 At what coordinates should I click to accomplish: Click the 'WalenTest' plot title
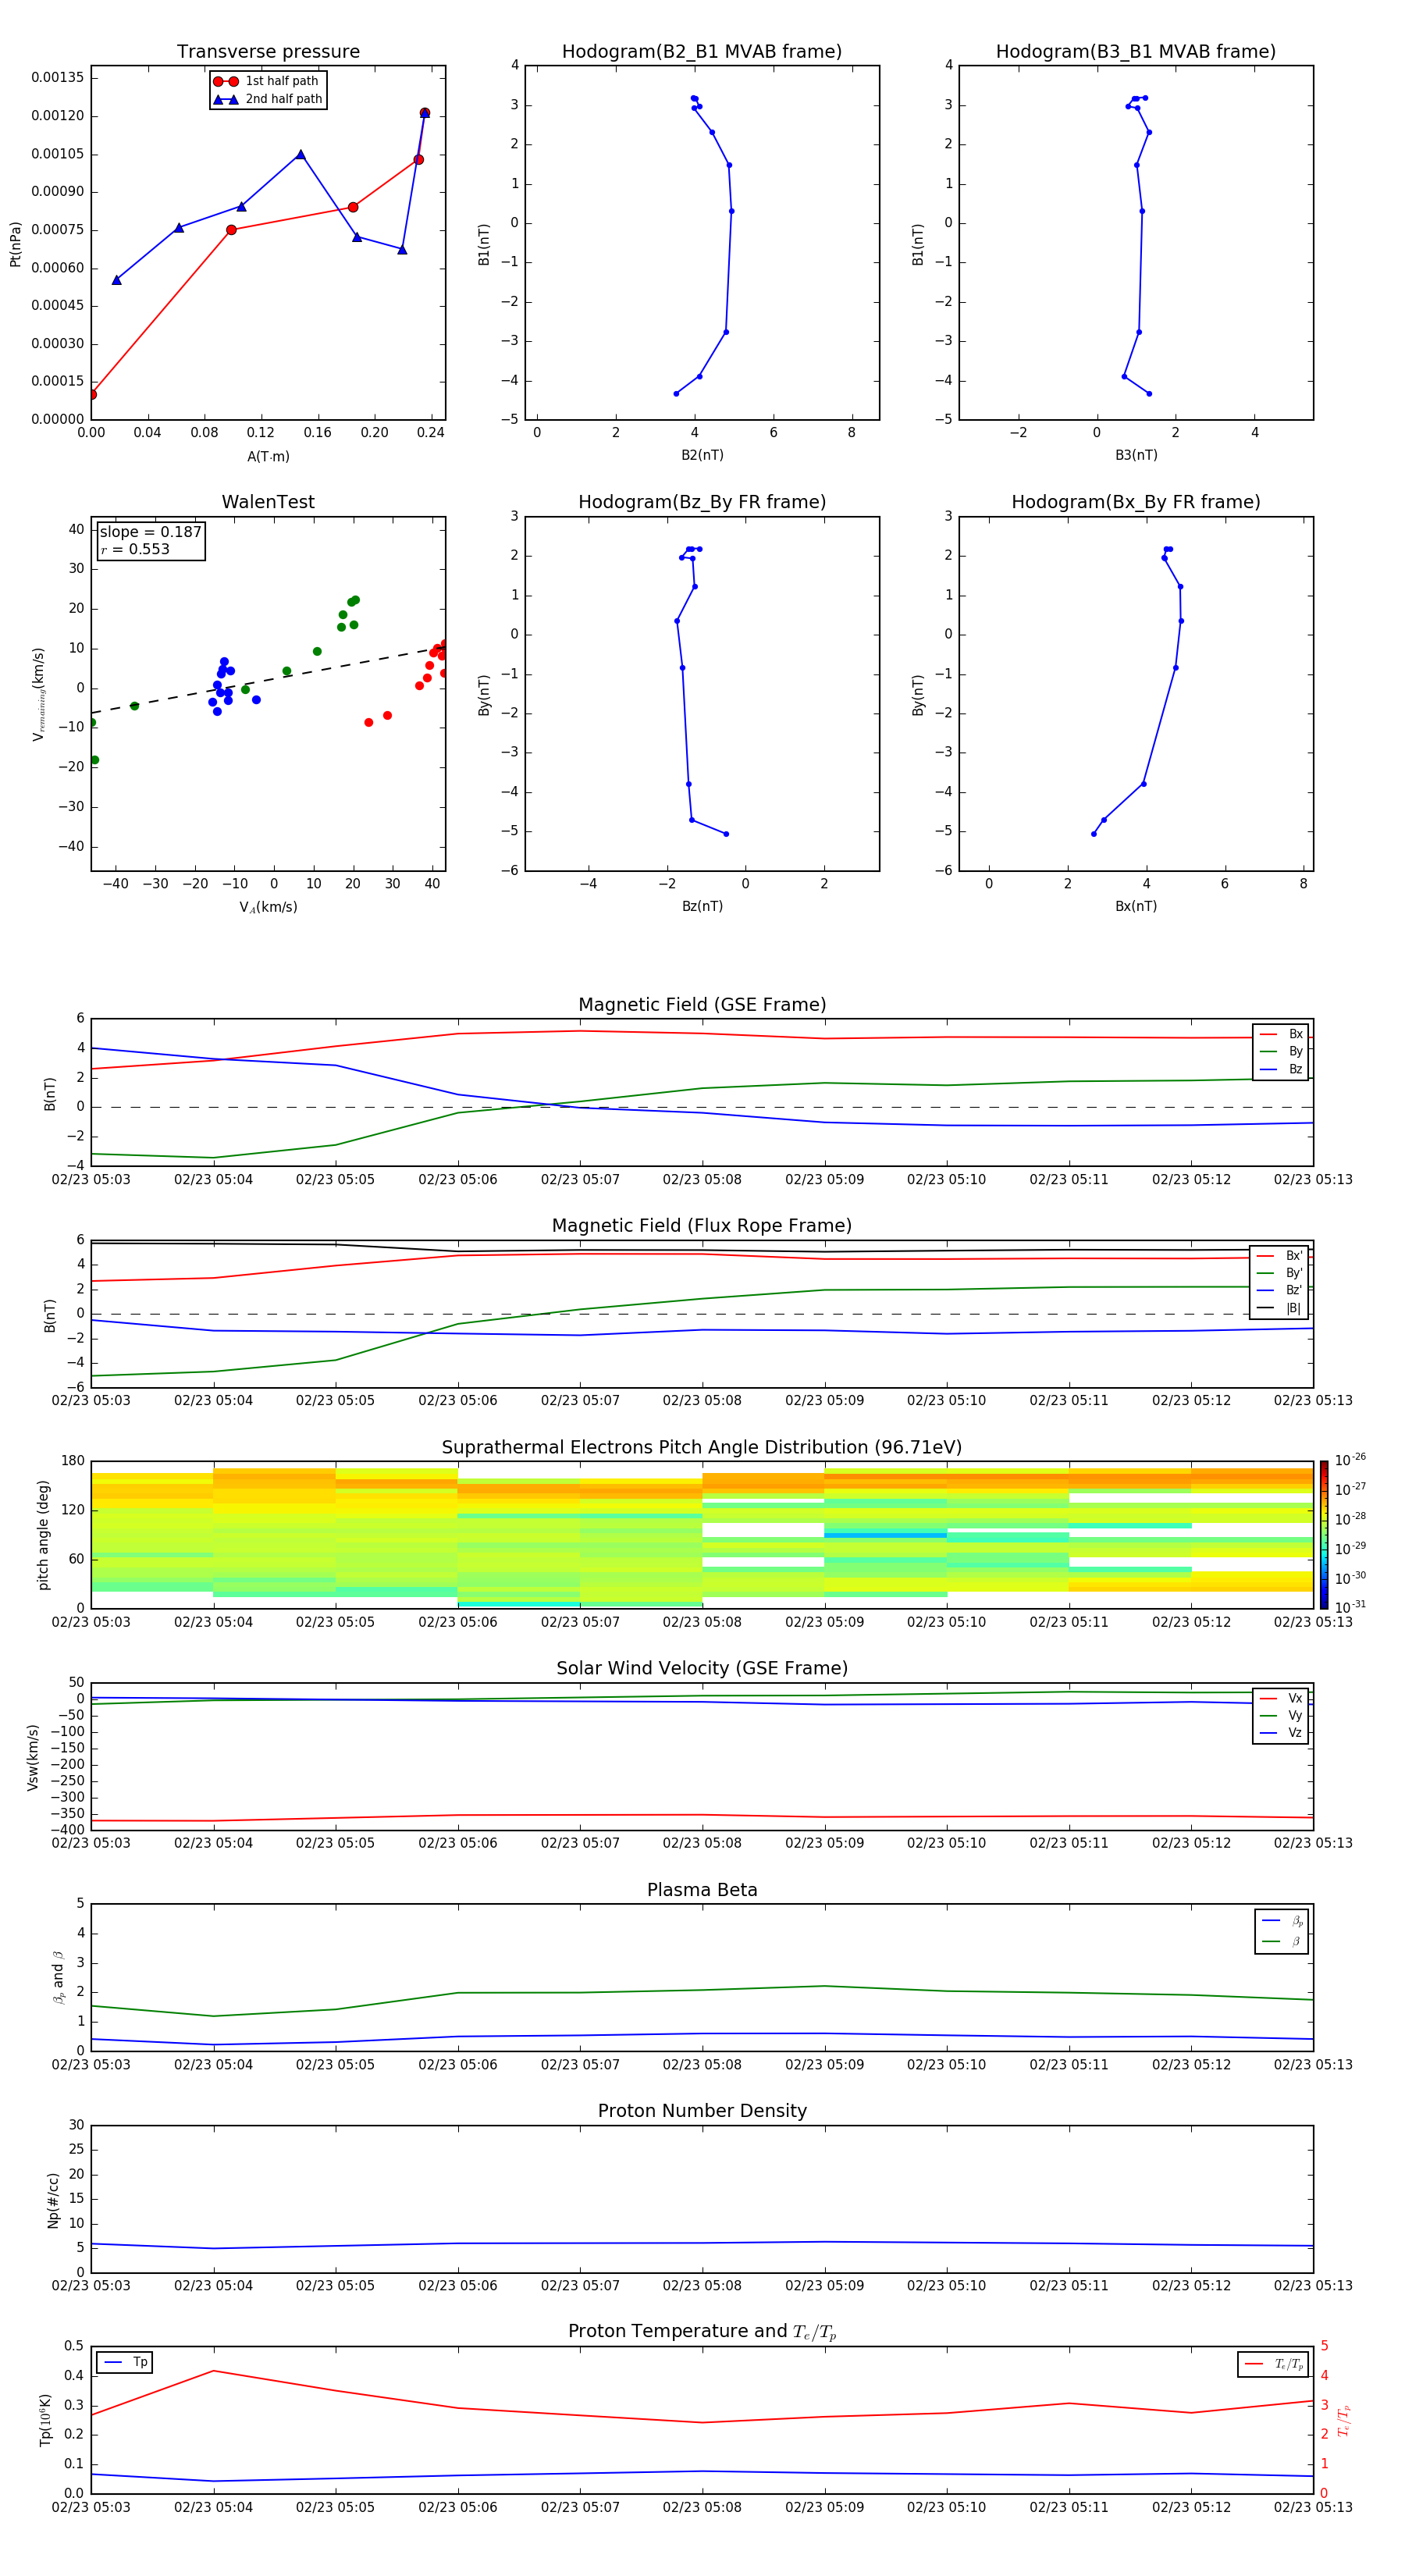(268, 502)
